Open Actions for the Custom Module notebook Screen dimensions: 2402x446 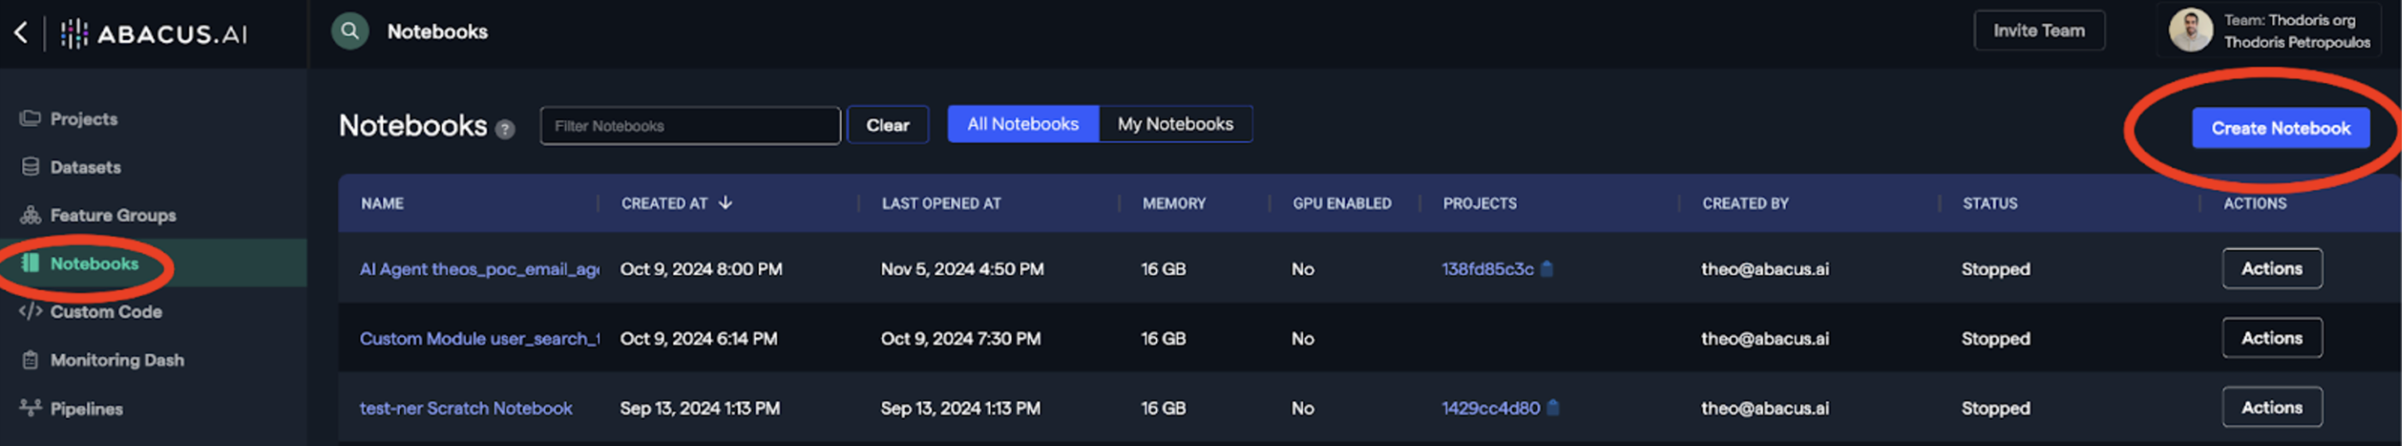(2272, 338)
